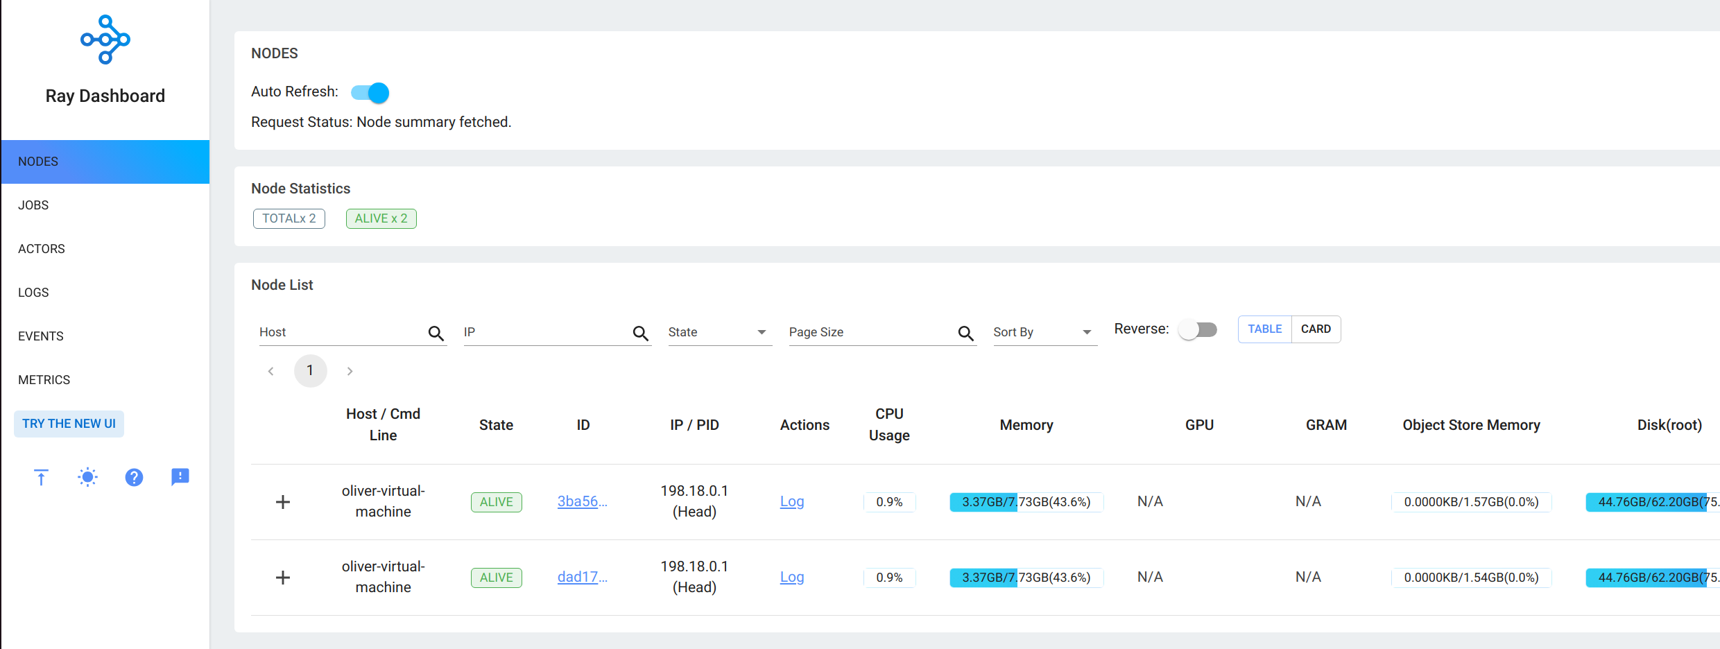
Task: Click the TRY THE NEW UI button
Action: [x=69, y=424]
